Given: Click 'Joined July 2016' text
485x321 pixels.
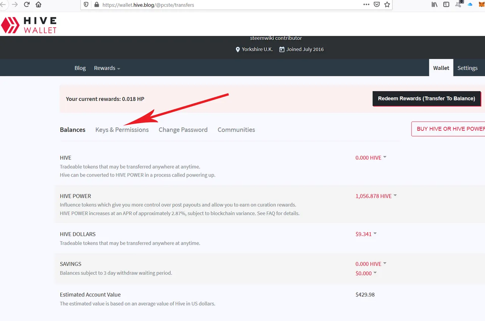Looking at the screenshot, I should [305, 50].
